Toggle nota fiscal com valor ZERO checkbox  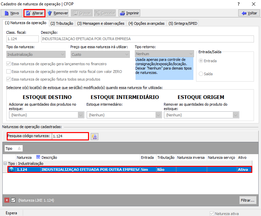[9, 72]
